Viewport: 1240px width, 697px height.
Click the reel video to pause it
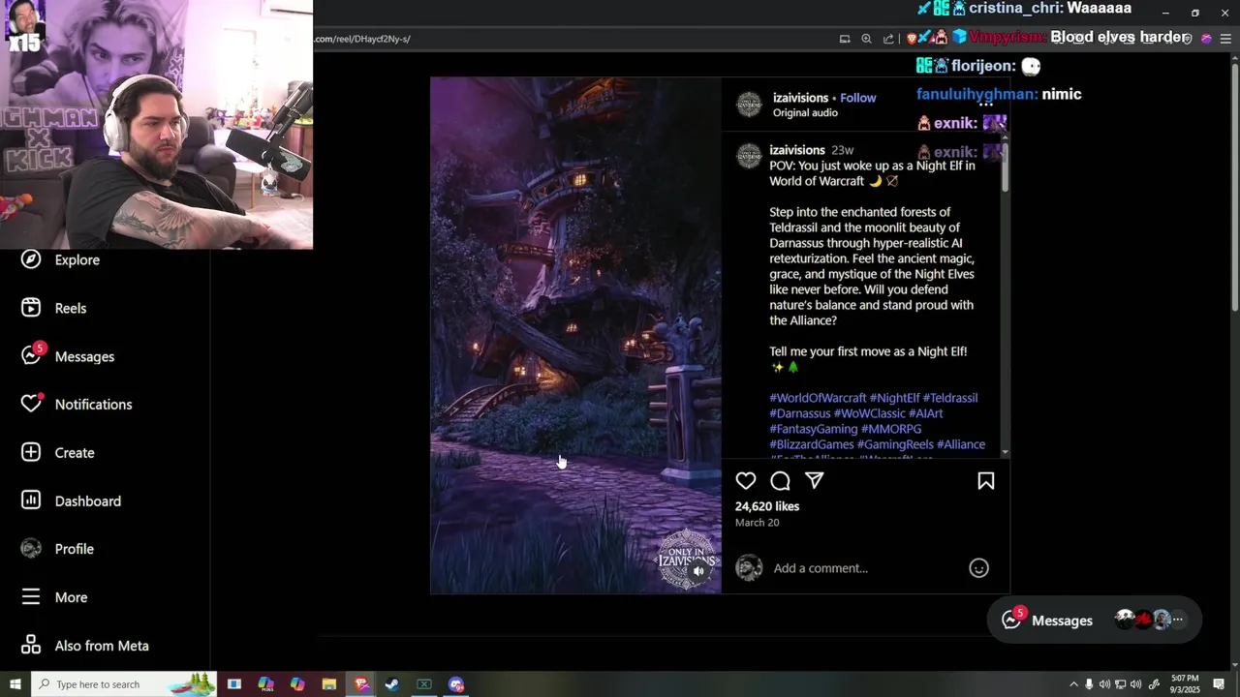click(x=575, y=335)
